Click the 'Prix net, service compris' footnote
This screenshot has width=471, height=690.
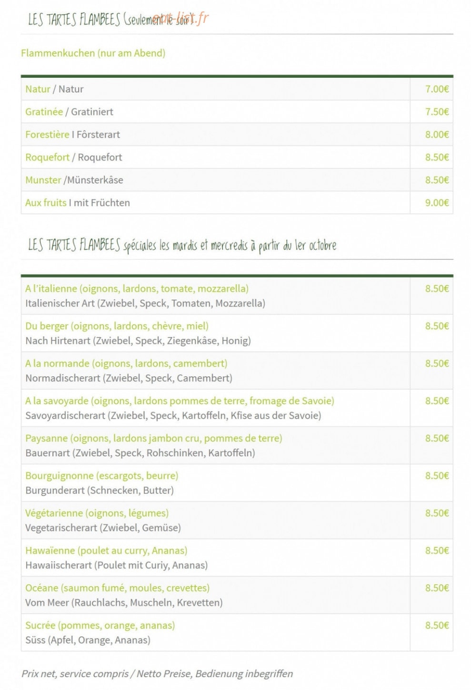point(157,674)
